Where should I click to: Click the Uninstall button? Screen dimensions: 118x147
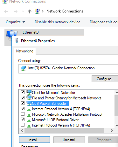tap(69, 140)
